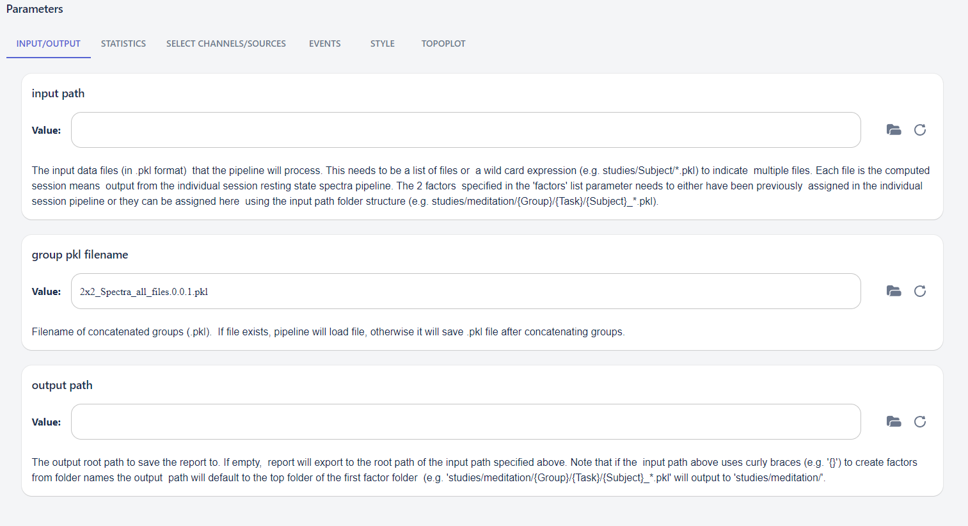Switch to the TOPOPLOT tab

(443, 44)
